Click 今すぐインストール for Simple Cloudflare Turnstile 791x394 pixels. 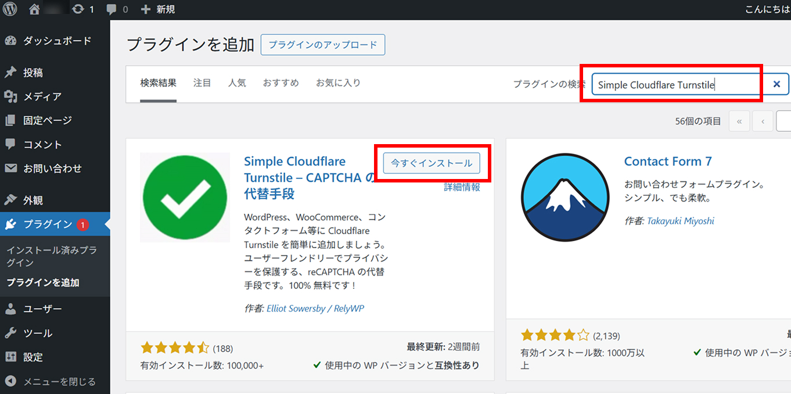[432, 163]
